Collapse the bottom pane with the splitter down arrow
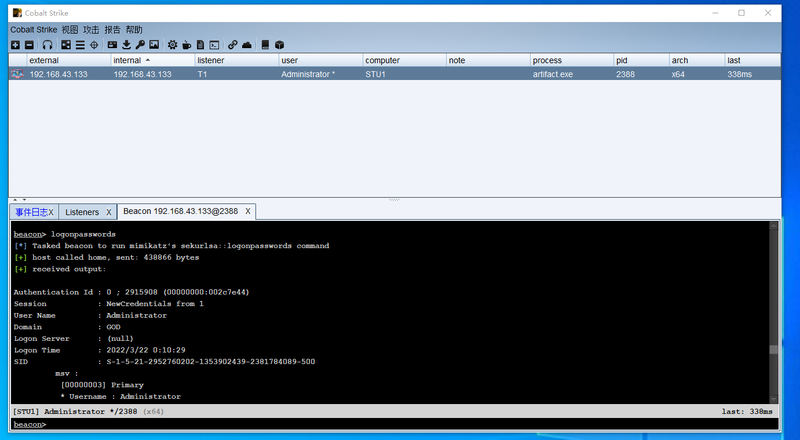 24,200
